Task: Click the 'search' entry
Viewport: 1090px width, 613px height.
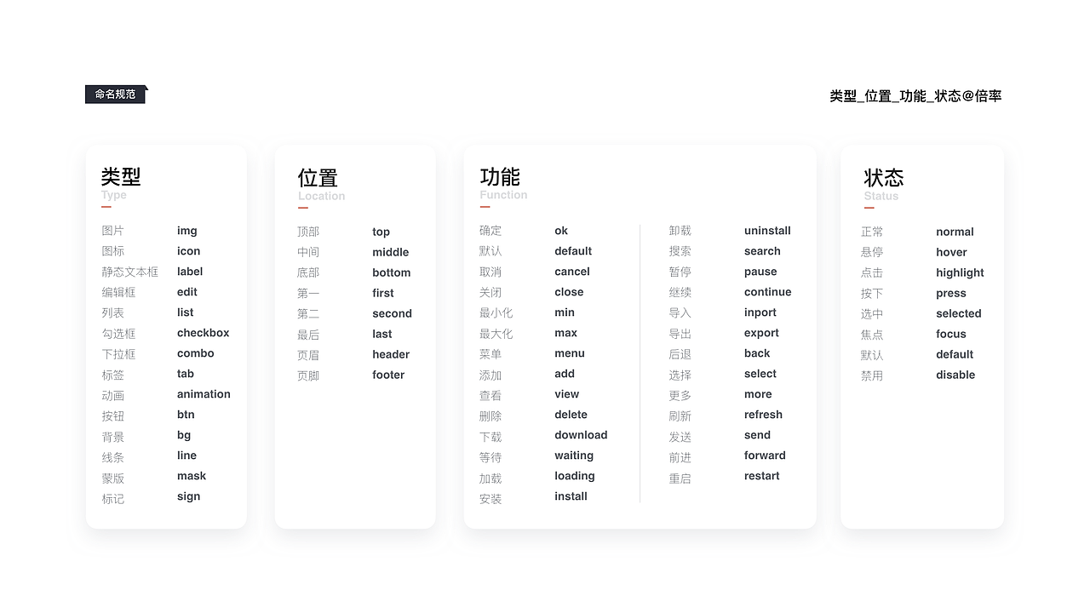Action: [x=762, y=251]
